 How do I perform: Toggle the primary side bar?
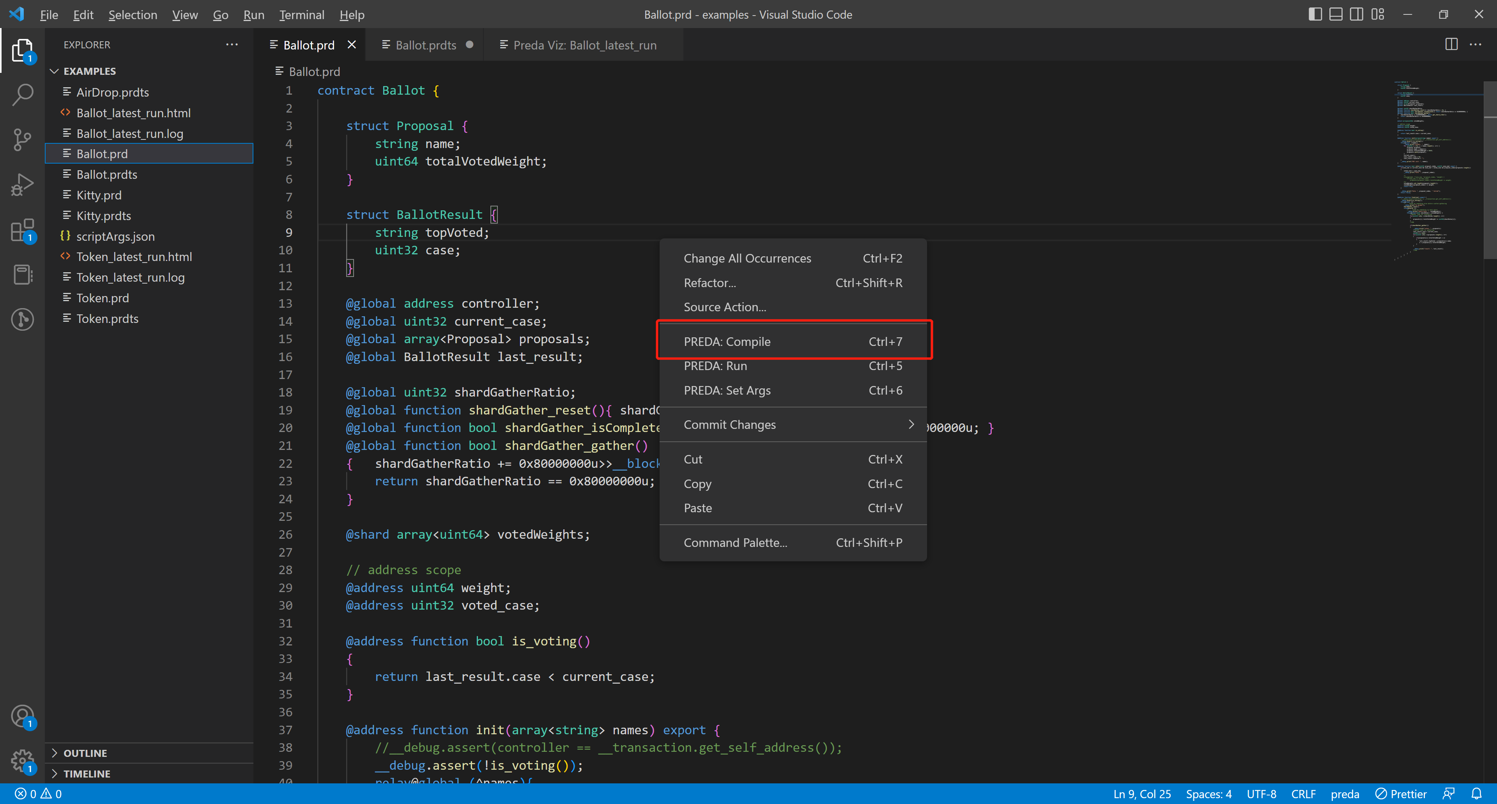tap(1315, 14)
